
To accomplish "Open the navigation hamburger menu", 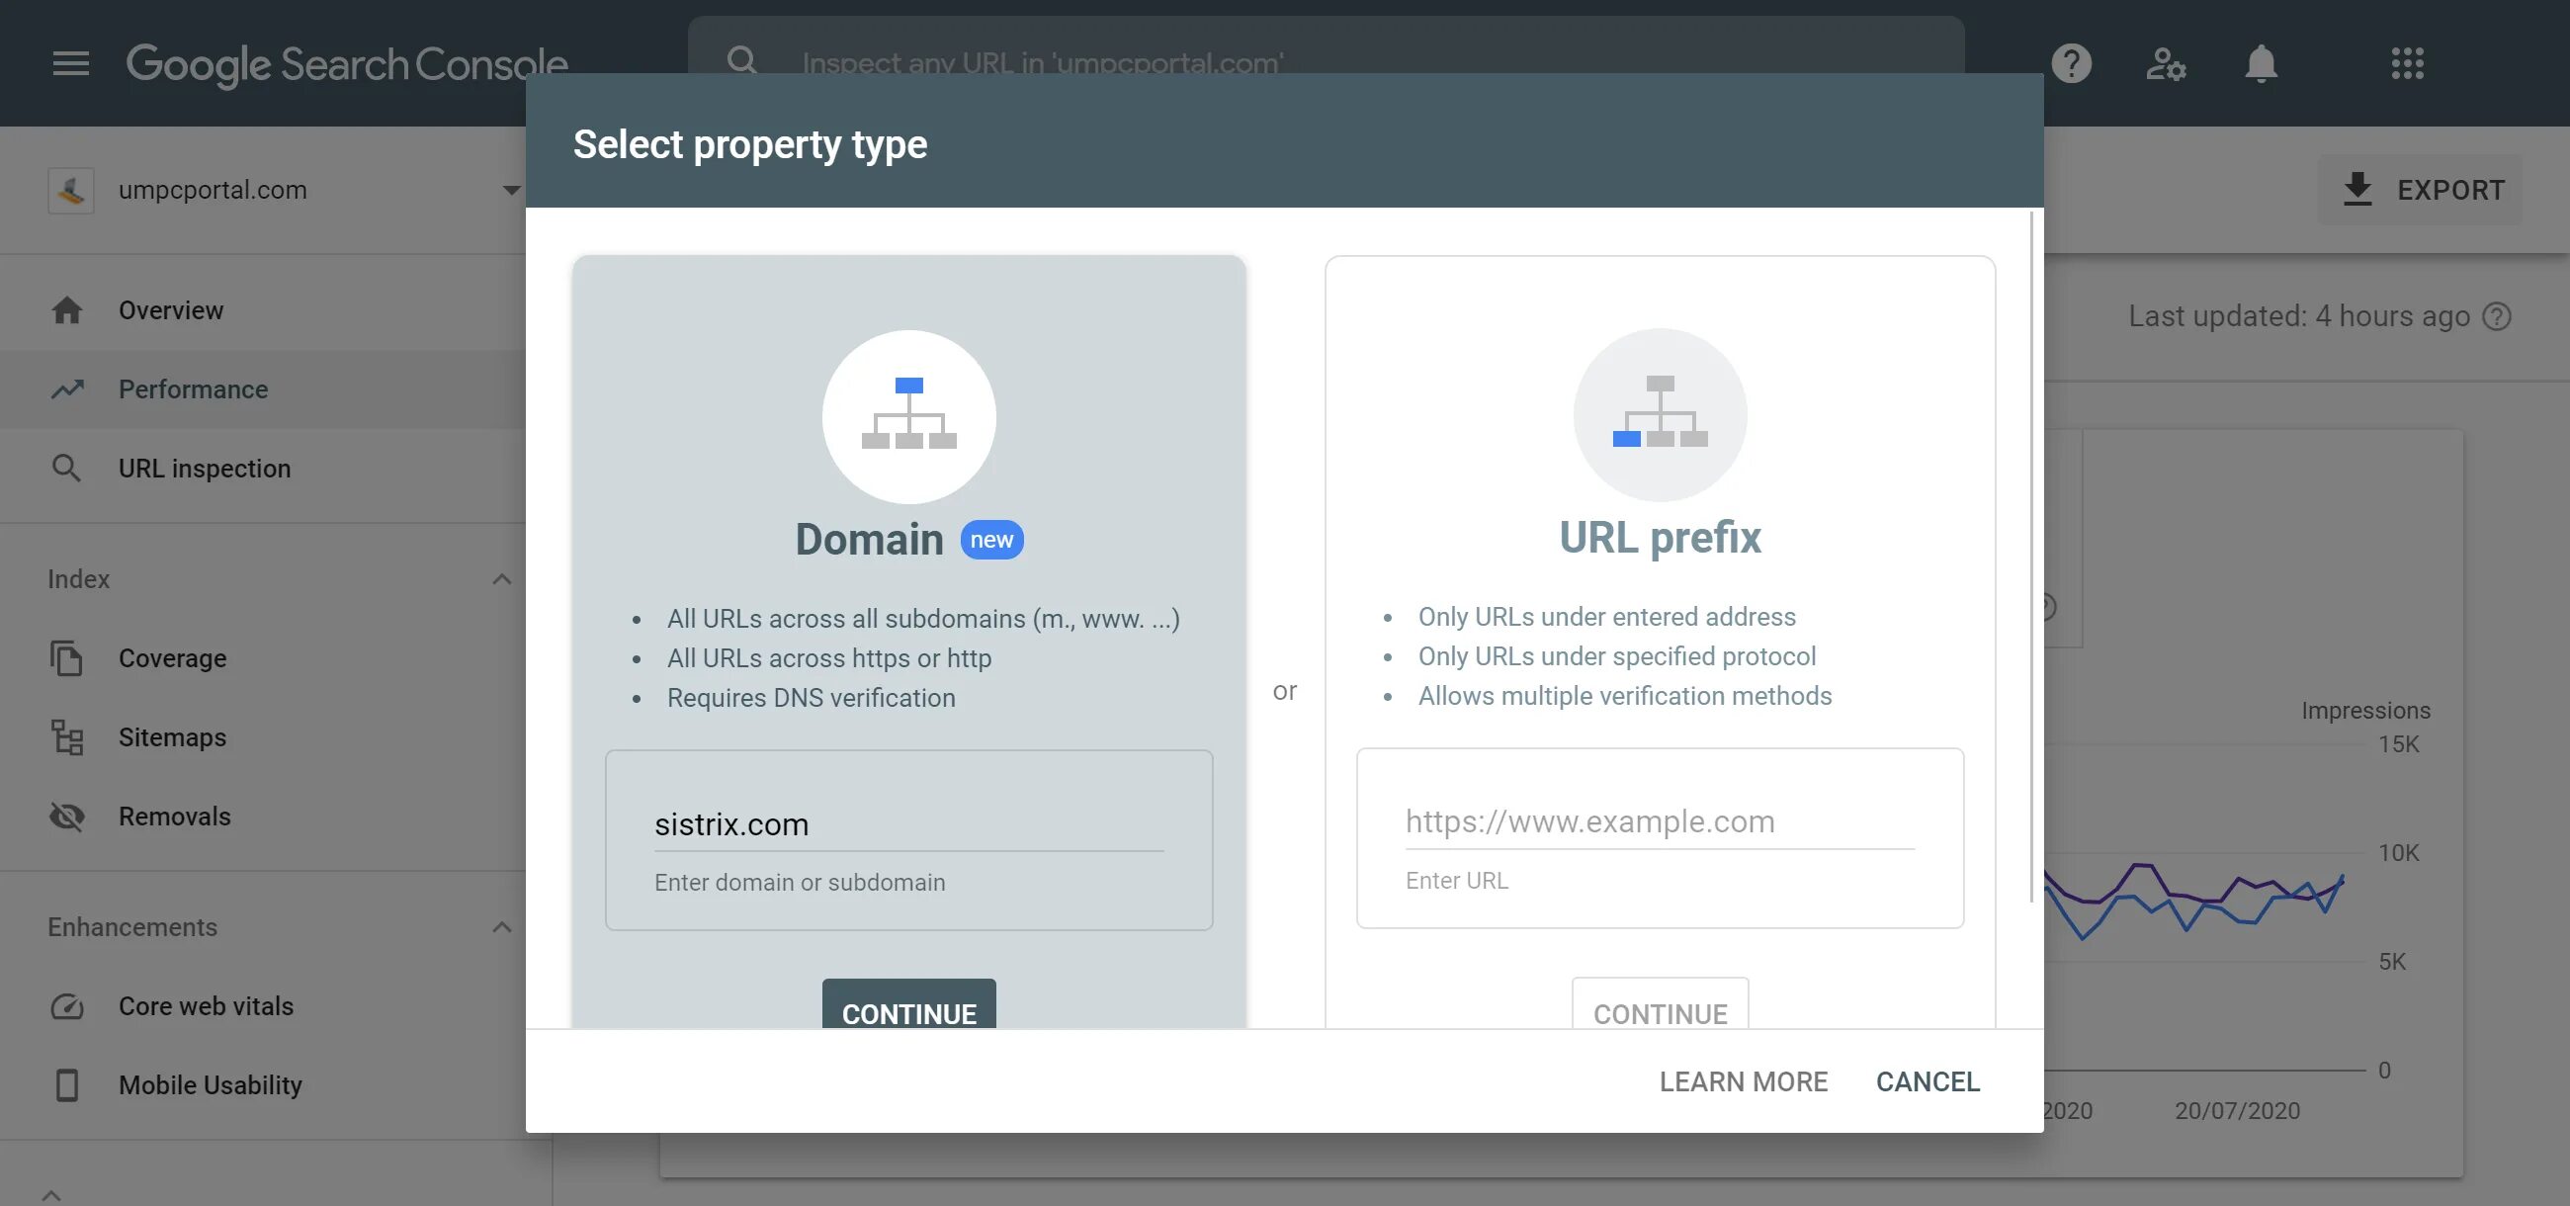I will pos(69,64).
